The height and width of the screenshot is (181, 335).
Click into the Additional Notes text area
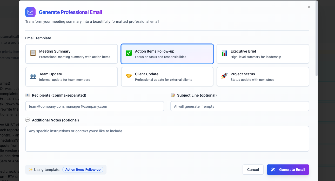coord(167,139)
